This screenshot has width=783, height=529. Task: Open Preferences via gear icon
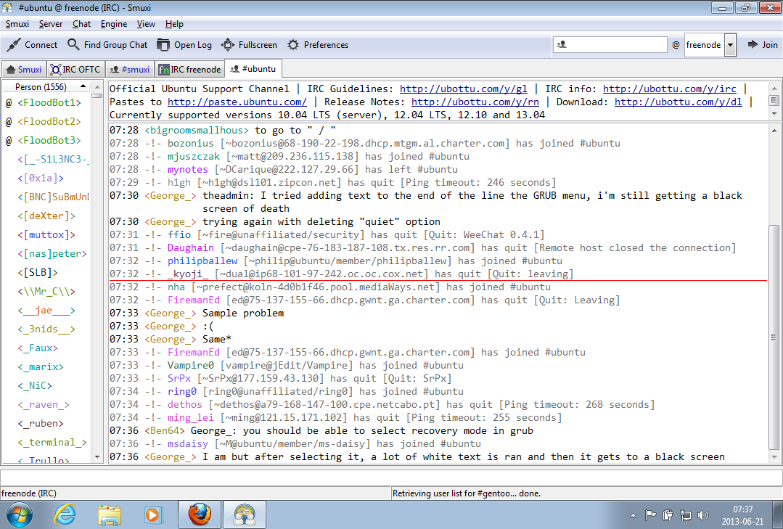point(293,45)
